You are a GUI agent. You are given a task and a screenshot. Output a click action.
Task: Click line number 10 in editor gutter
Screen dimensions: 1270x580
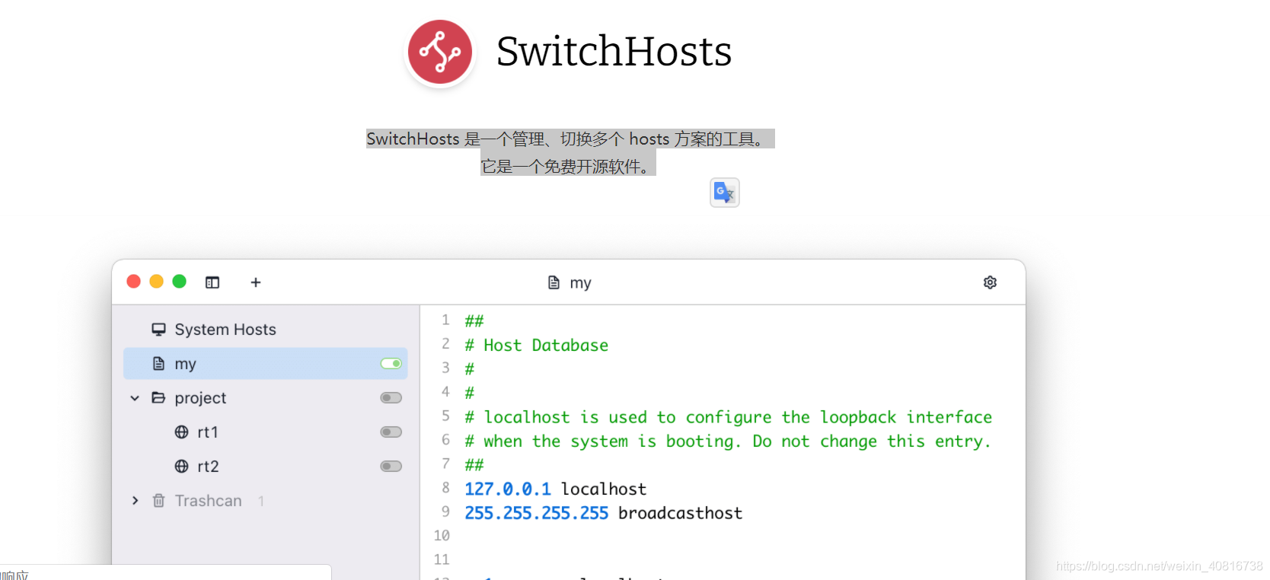click(x=442, y=536)
